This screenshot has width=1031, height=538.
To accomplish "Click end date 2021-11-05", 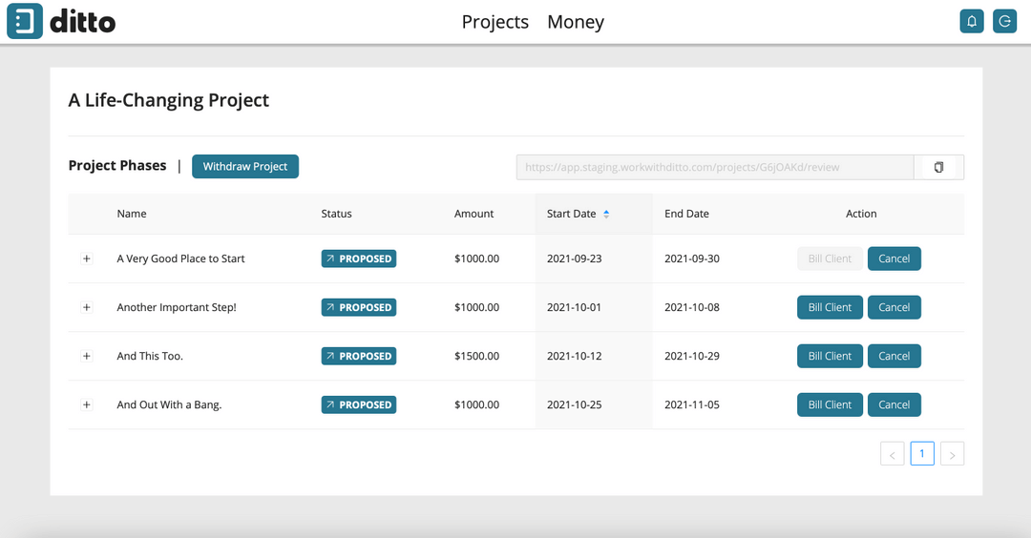I will (x=692, y=404).
